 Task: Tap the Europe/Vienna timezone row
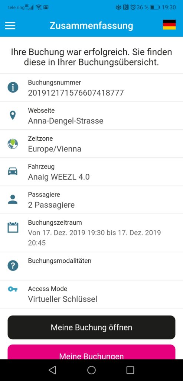pyautogui.click(x=91, y=144)
